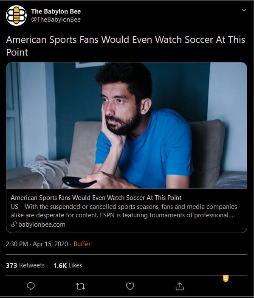Image resolution: width=254 pixels, height=298 pixels.
Task: Open the article image of man on couch
Action: [x=127, y=125]
